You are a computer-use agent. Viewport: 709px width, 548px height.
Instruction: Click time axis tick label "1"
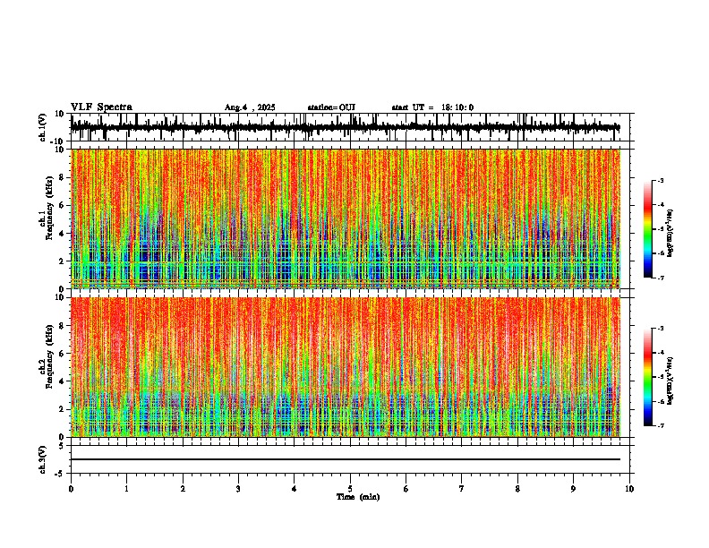[x=126, y=489]
